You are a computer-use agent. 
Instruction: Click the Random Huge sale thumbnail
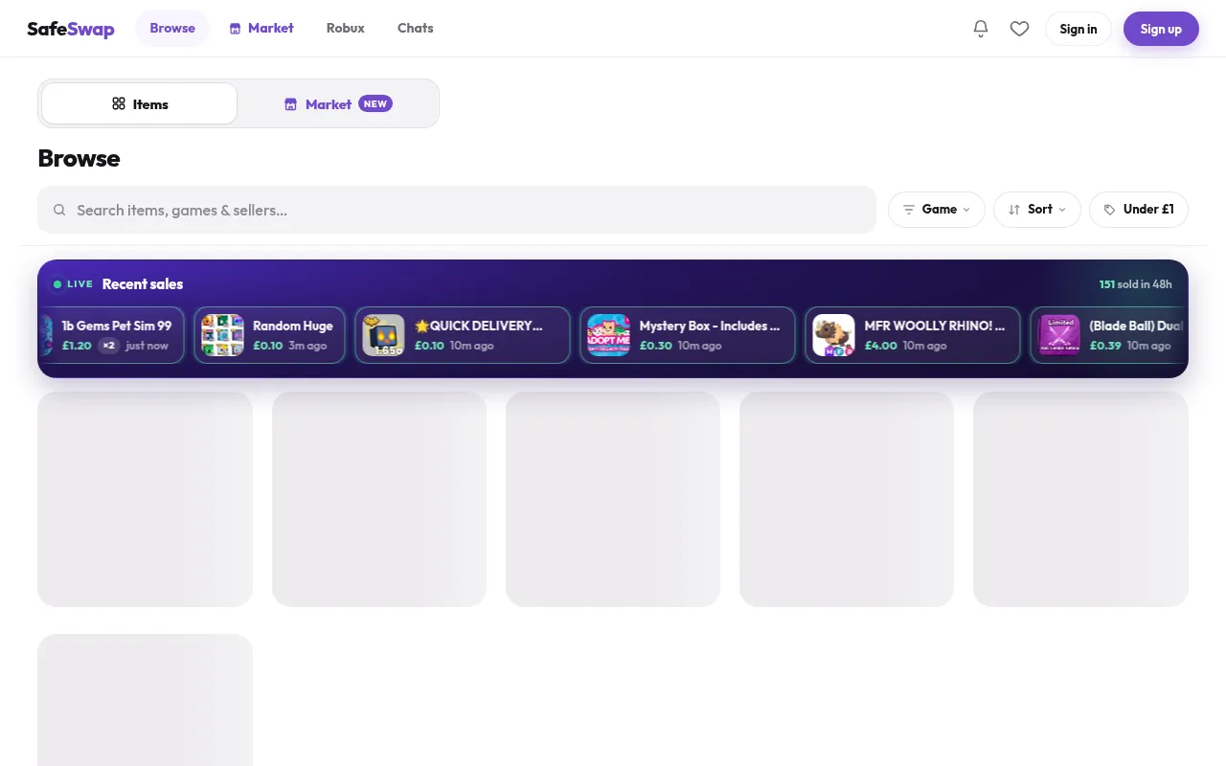tap(222, 335)
